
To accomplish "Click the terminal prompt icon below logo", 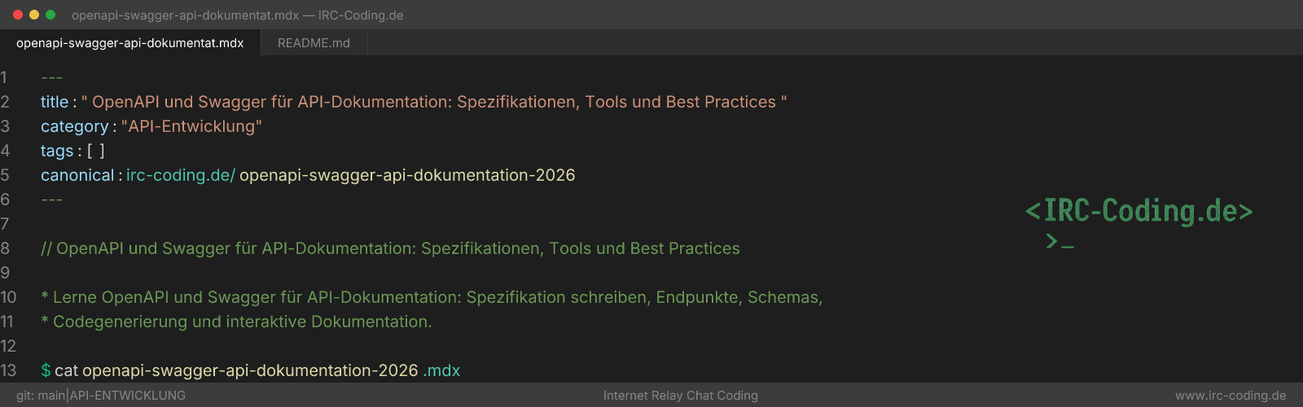I will coord(1060,241).
